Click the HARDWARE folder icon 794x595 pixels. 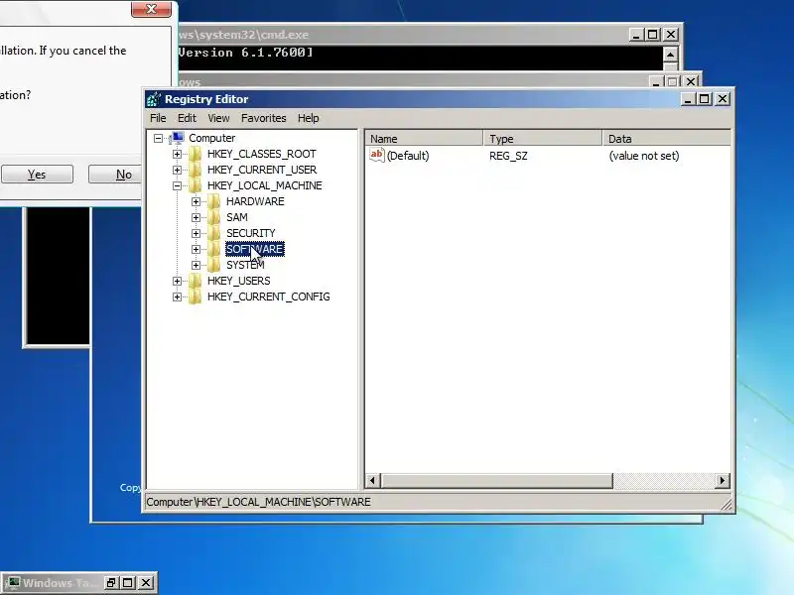(x=214, y=201)
